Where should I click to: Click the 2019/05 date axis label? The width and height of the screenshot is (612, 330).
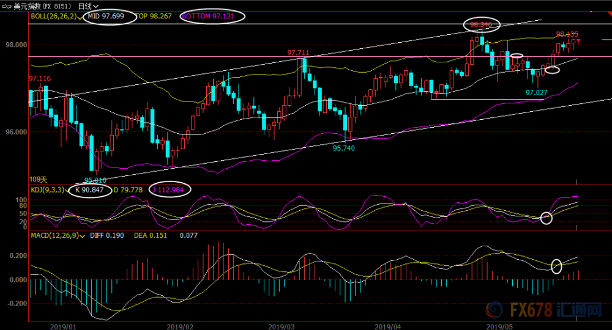pyautogui.click(x=499, y=326)
